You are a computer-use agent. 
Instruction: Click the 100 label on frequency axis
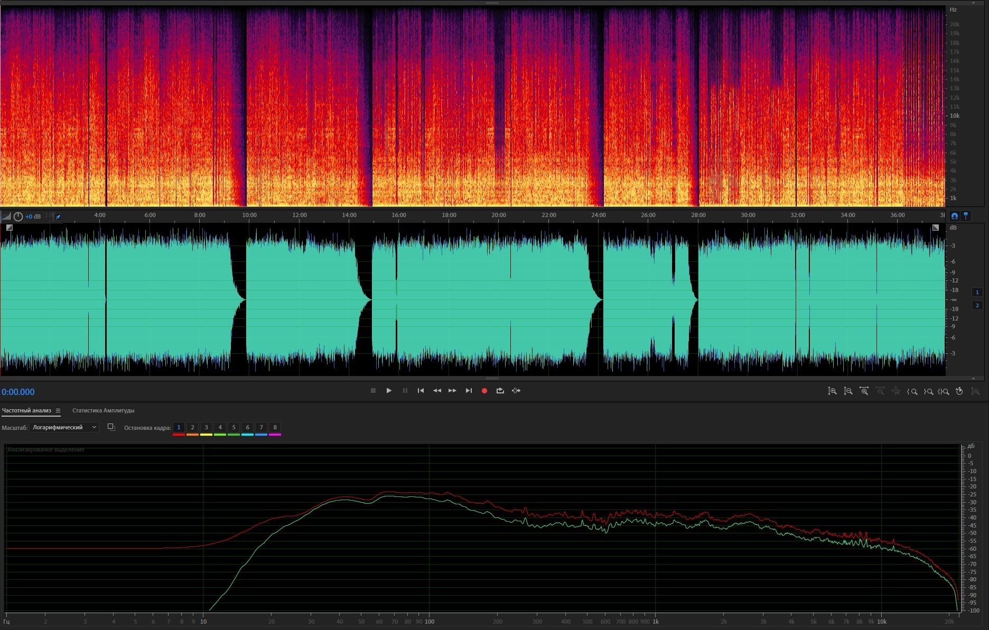click(x=430, y=622)
